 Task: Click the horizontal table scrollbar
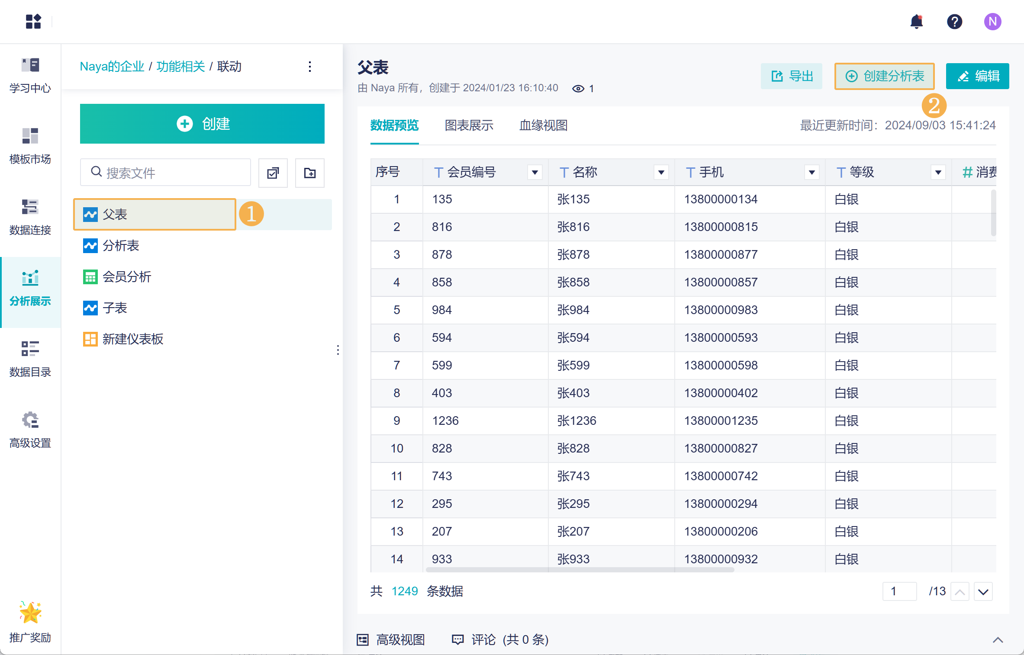[580, 570]
